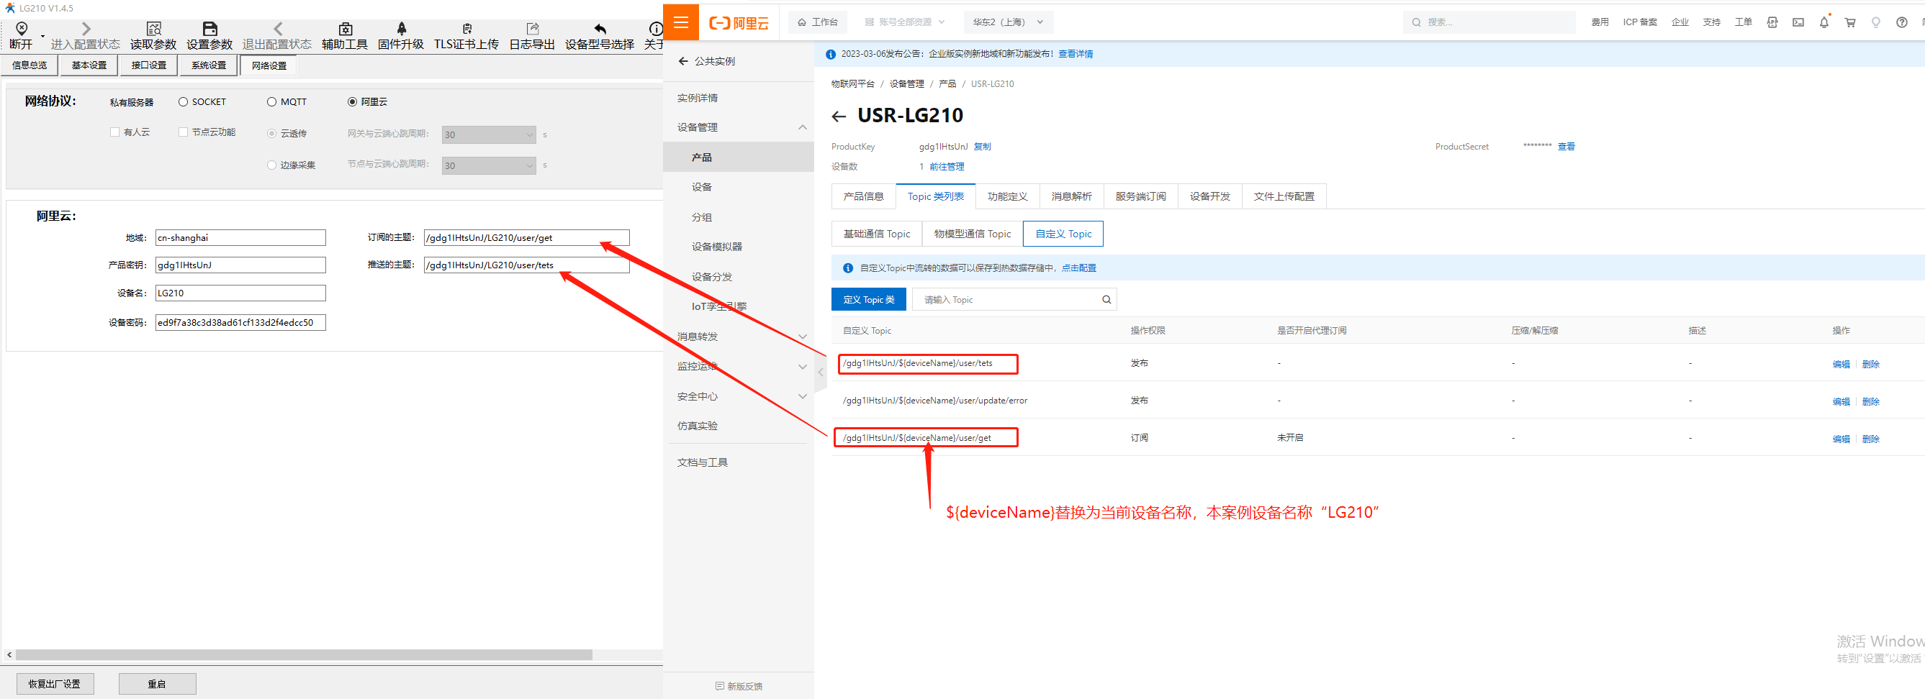Viewport: 1925px width, 699px height.
Task: Click the 阿里云 logo
Action: pos(739,23)
